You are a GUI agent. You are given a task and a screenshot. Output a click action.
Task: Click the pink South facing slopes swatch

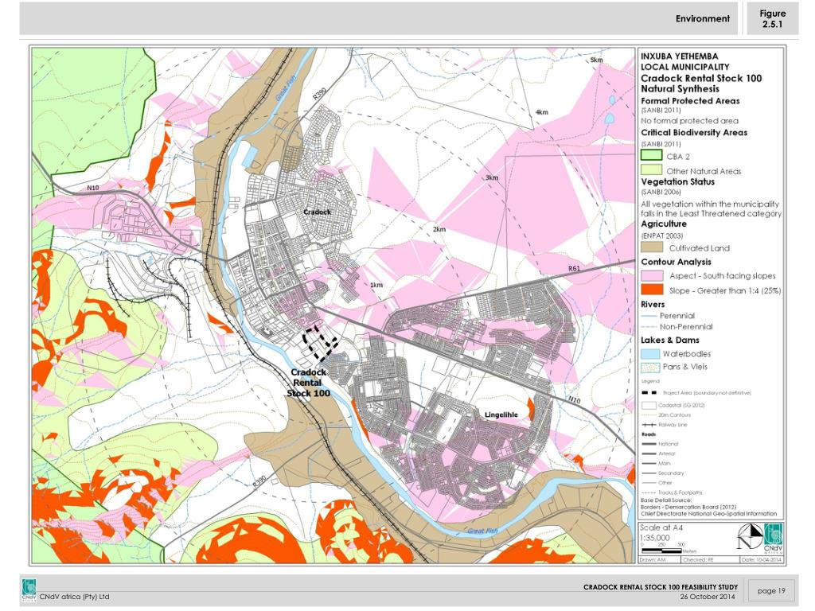[x=653, y=274]
